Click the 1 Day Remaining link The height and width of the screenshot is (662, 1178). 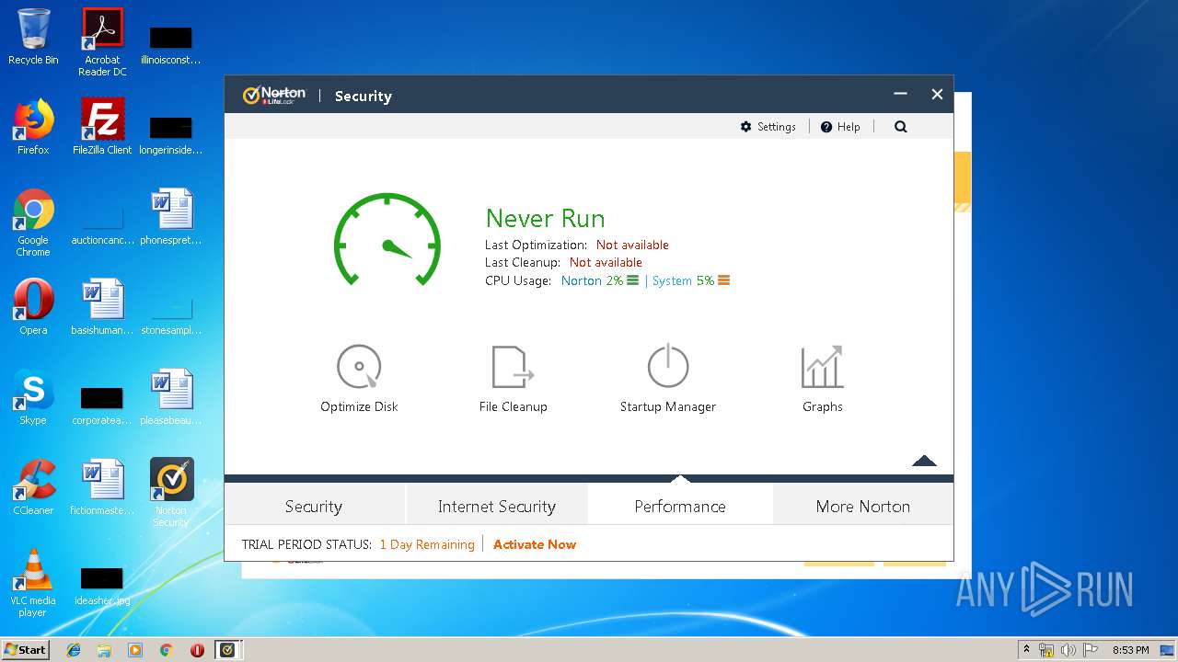tap(427, 544)
